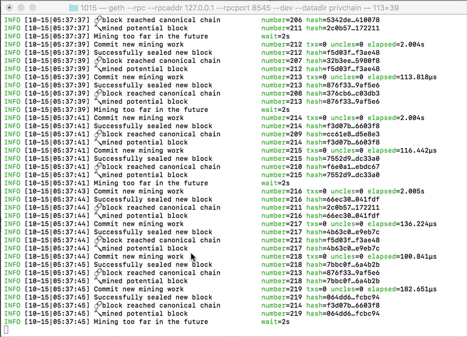Click the Terminal window title text
This screenshot has height=337, width=467.
239,8
